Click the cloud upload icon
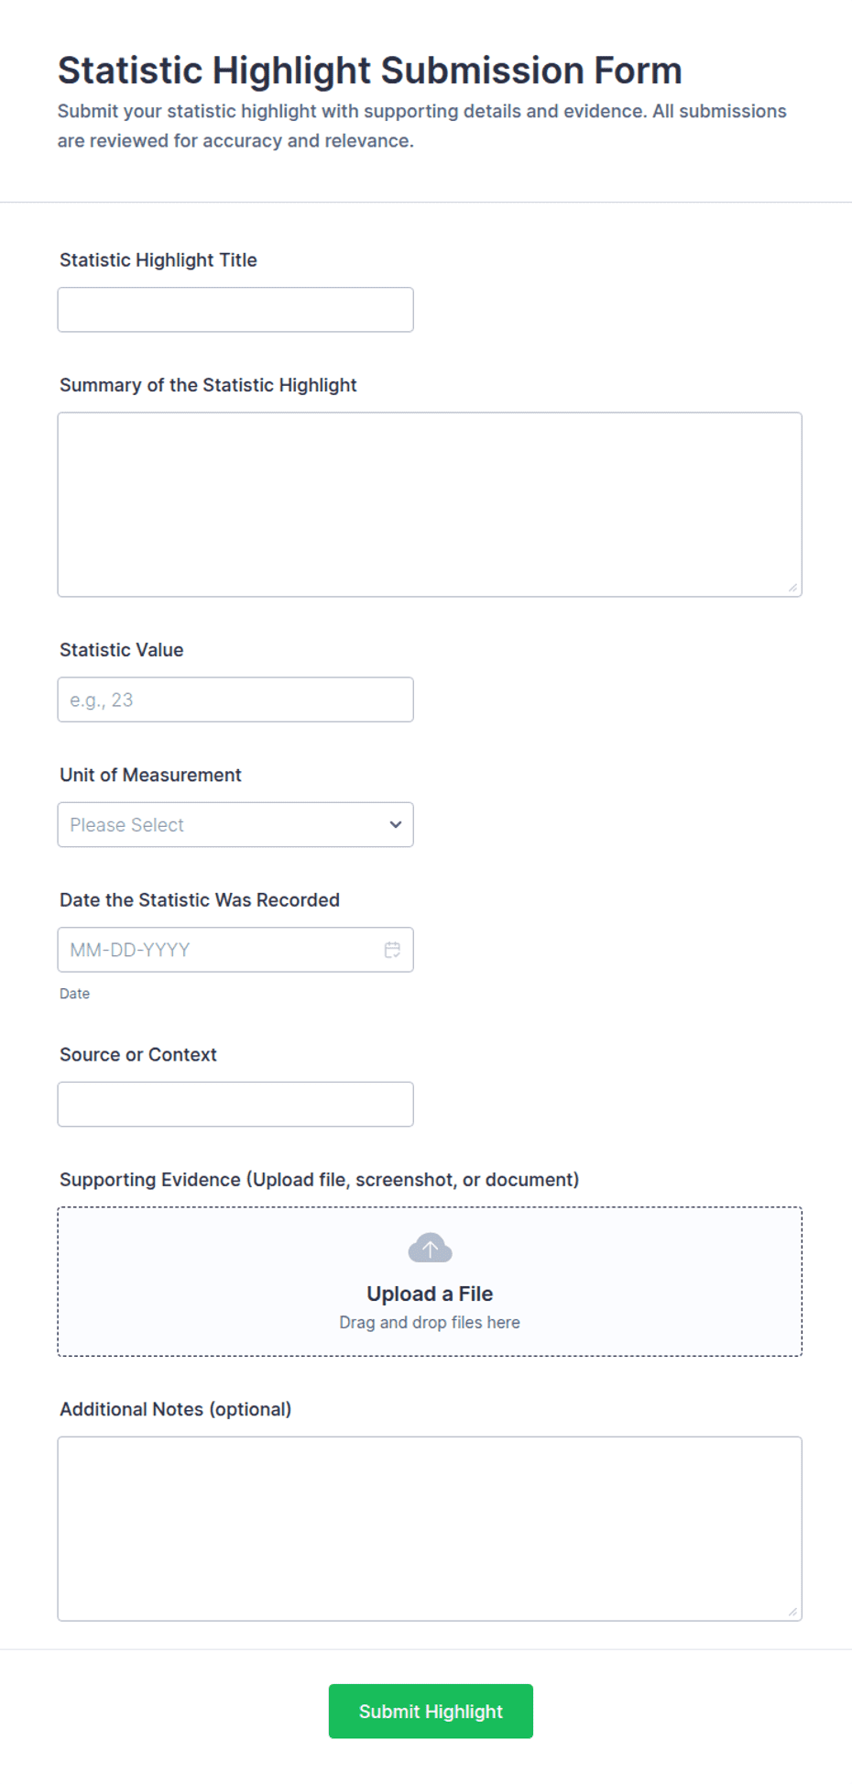852x1784 pixels. pos(430,1248)
